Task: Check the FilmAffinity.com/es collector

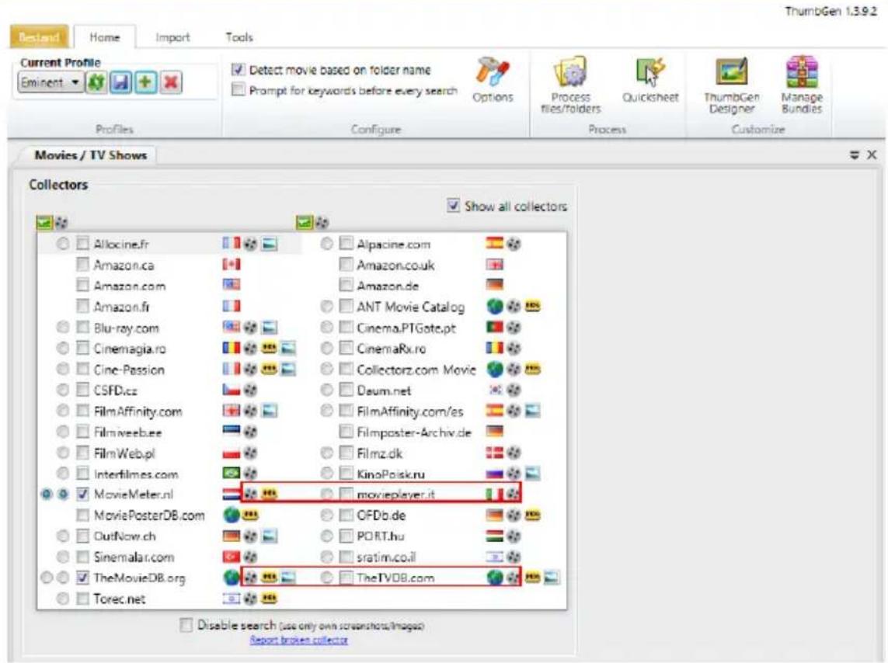Action: (346, 411)
